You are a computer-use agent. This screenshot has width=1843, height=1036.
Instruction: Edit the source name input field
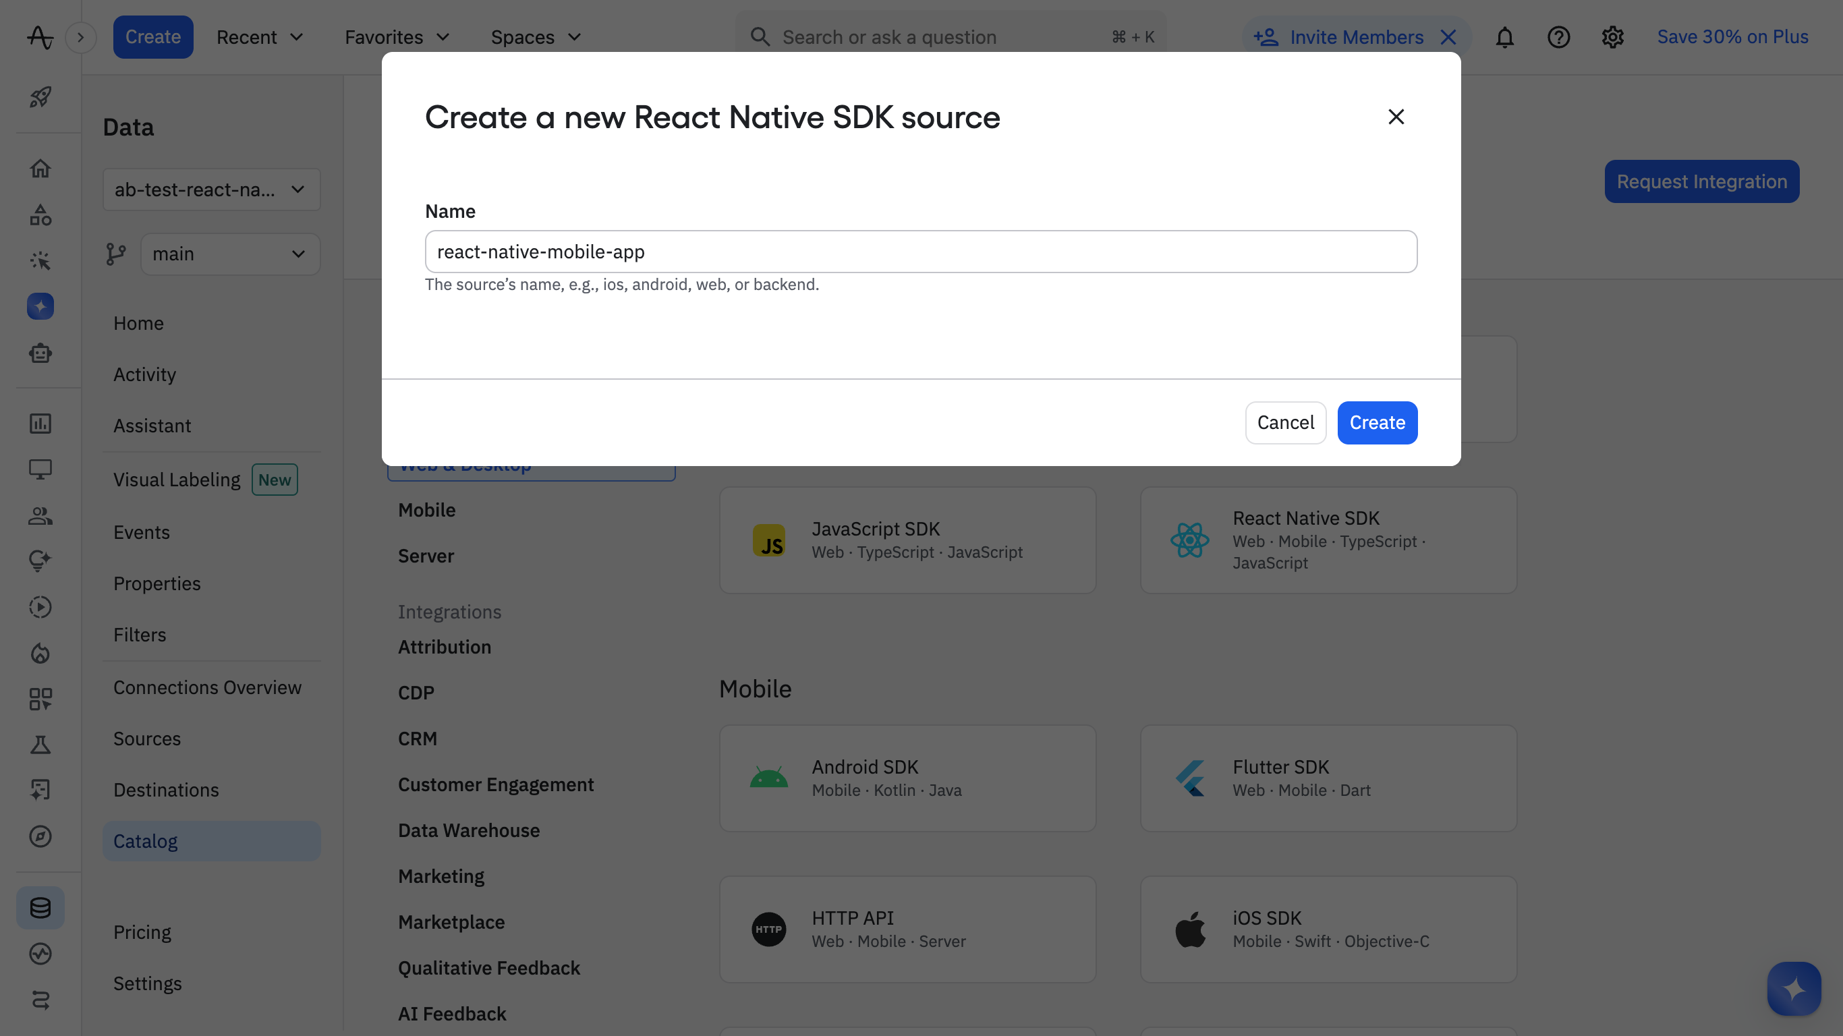coord(920,251)
